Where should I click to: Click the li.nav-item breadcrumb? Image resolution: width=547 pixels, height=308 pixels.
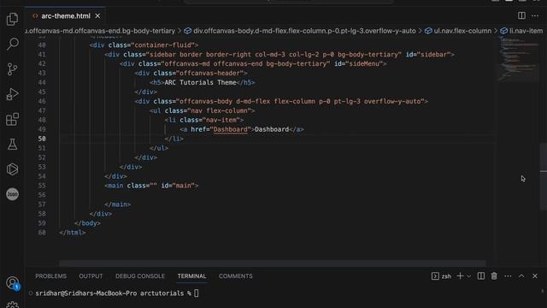522,31
